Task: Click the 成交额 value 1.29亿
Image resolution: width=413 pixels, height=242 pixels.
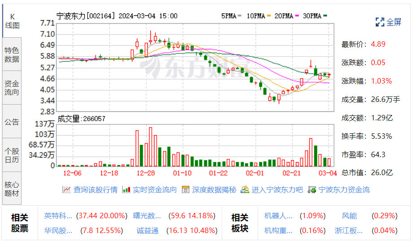Action: [382, 118]
